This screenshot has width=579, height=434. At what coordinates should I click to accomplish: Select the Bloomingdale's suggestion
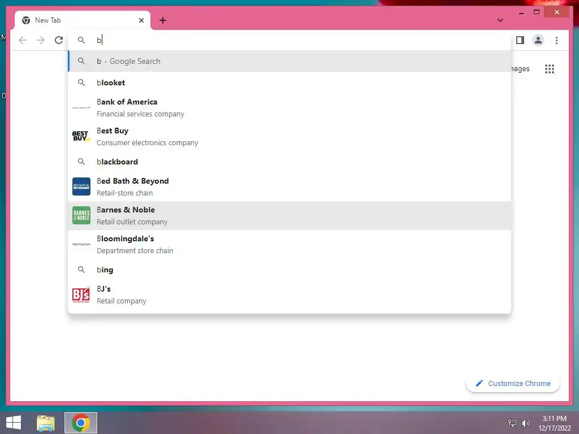(x=289, y=244)
